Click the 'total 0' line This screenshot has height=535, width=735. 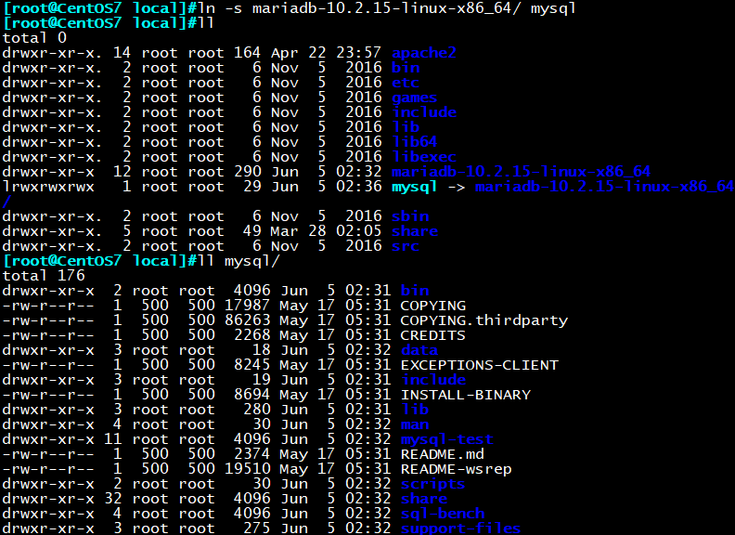pos(34,38)
